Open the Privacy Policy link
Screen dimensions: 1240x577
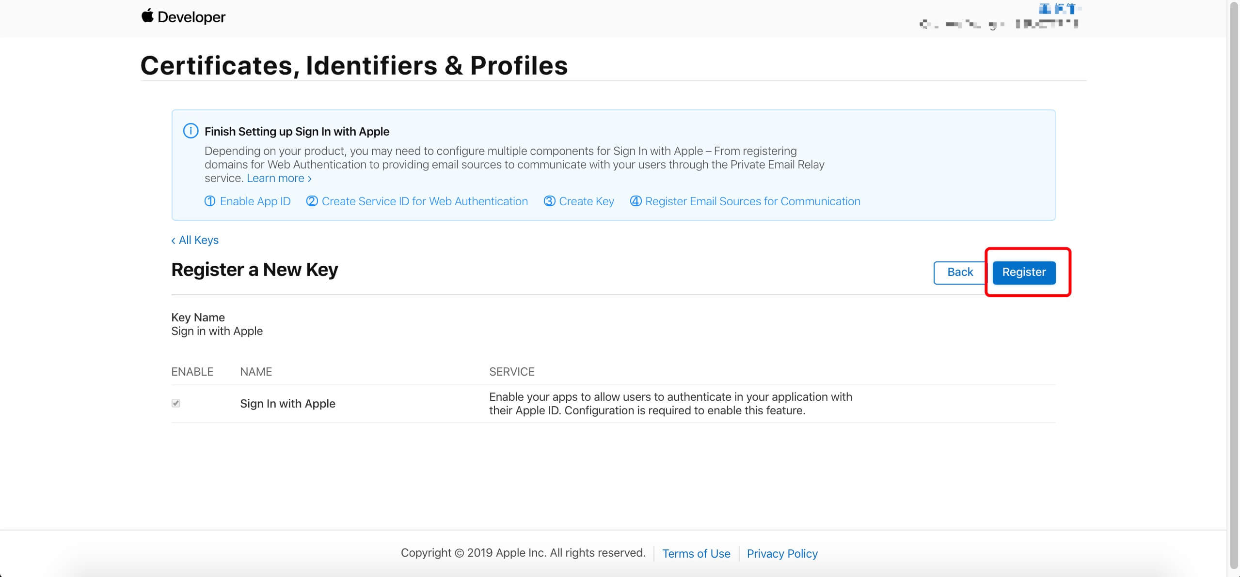click(x=782, y=553)
